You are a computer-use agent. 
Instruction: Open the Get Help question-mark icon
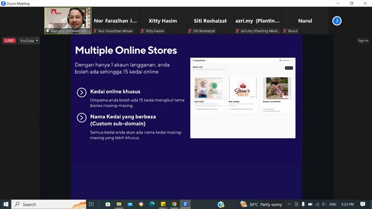coord(221,204)
